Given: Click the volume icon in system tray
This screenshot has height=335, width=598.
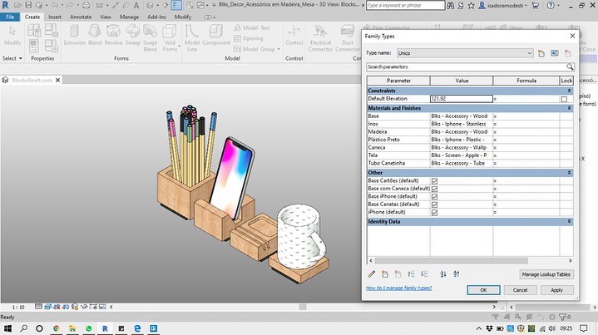Looking at the screenshot, I should coord(552,328).
